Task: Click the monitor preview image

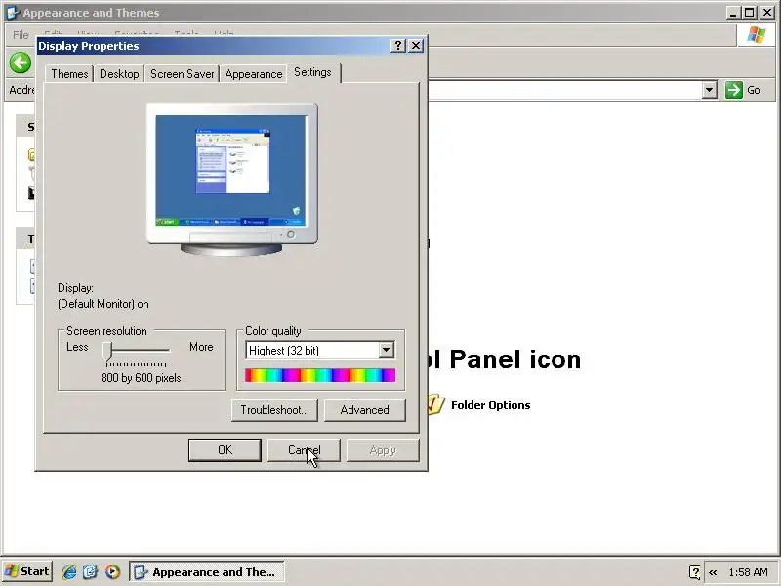Action: click(231, 180)
